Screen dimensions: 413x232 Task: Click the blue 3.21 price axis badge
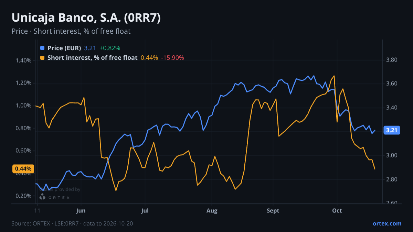pyautogui.click(x=392, y=130)
